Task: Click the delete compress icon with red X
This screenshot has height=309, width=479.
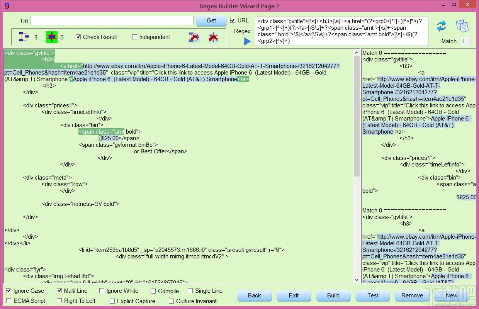Action: click(213, 37)
